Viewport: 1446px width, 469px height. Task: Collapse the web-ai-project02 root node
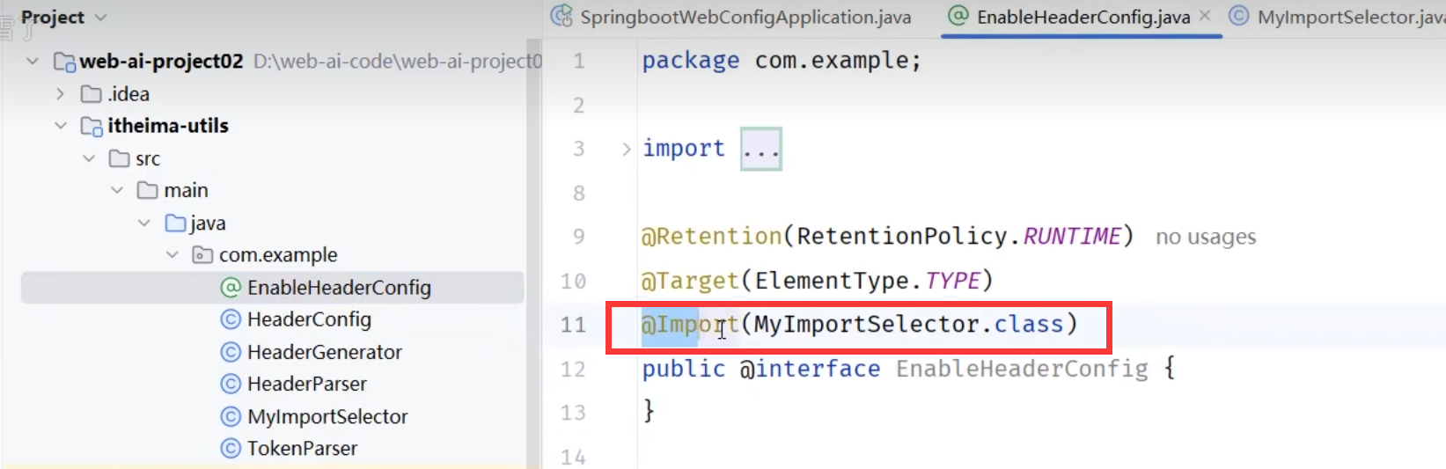(x=33, y=62)
